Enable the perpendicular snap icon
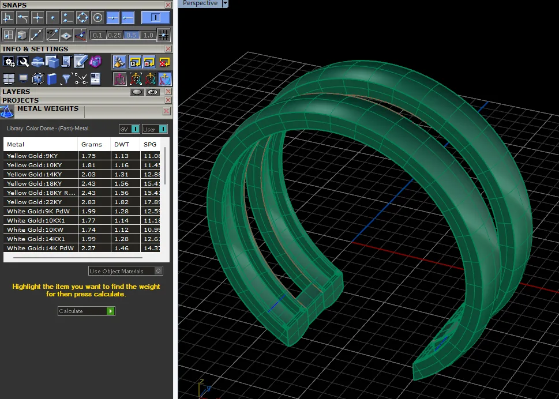 click(x=8, y=17)
